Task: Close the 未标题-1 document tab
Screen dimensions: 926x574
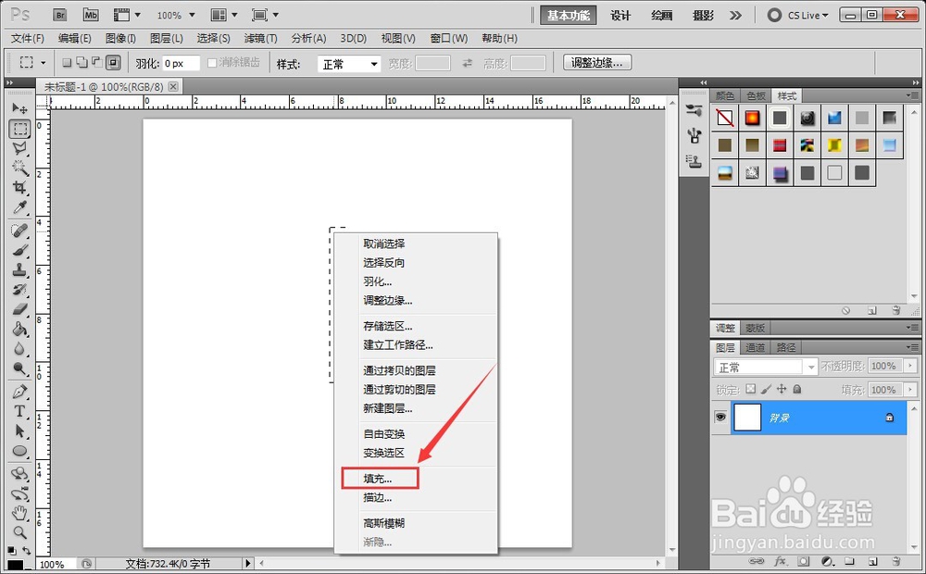Action: tap(173, 86)
